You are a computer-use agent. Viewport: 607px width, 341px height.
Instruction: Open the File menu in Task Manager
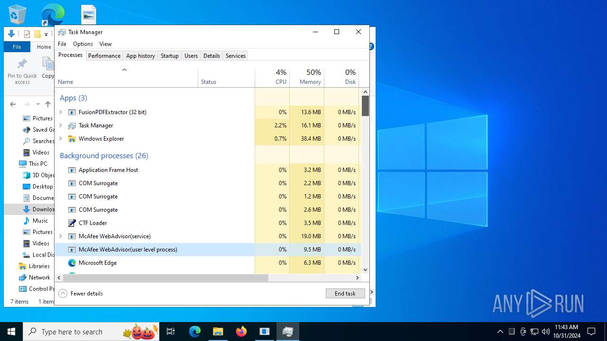(x=62, y=44)
